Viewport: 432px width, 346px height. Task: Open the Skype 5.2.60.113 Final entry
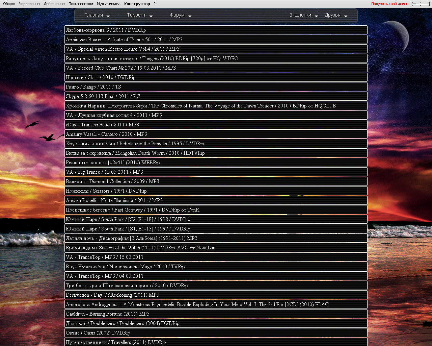click(x=103, y=96)
